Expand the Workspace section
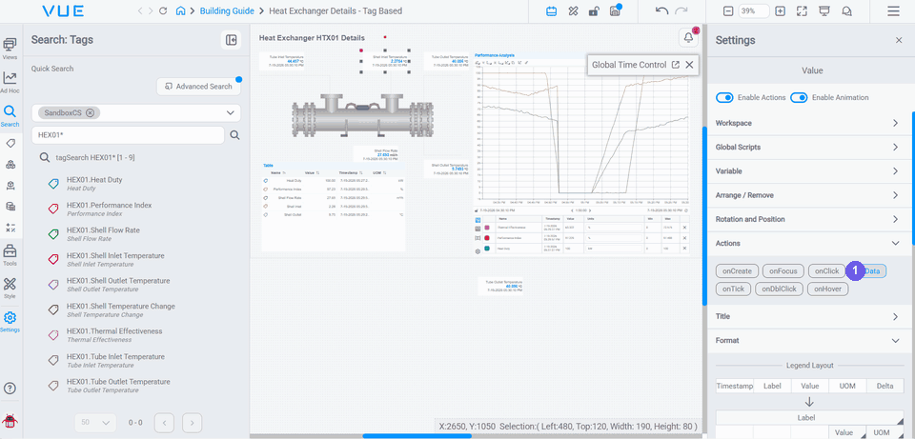The width and height of the screenshot is (915, 439). (809, 123)
